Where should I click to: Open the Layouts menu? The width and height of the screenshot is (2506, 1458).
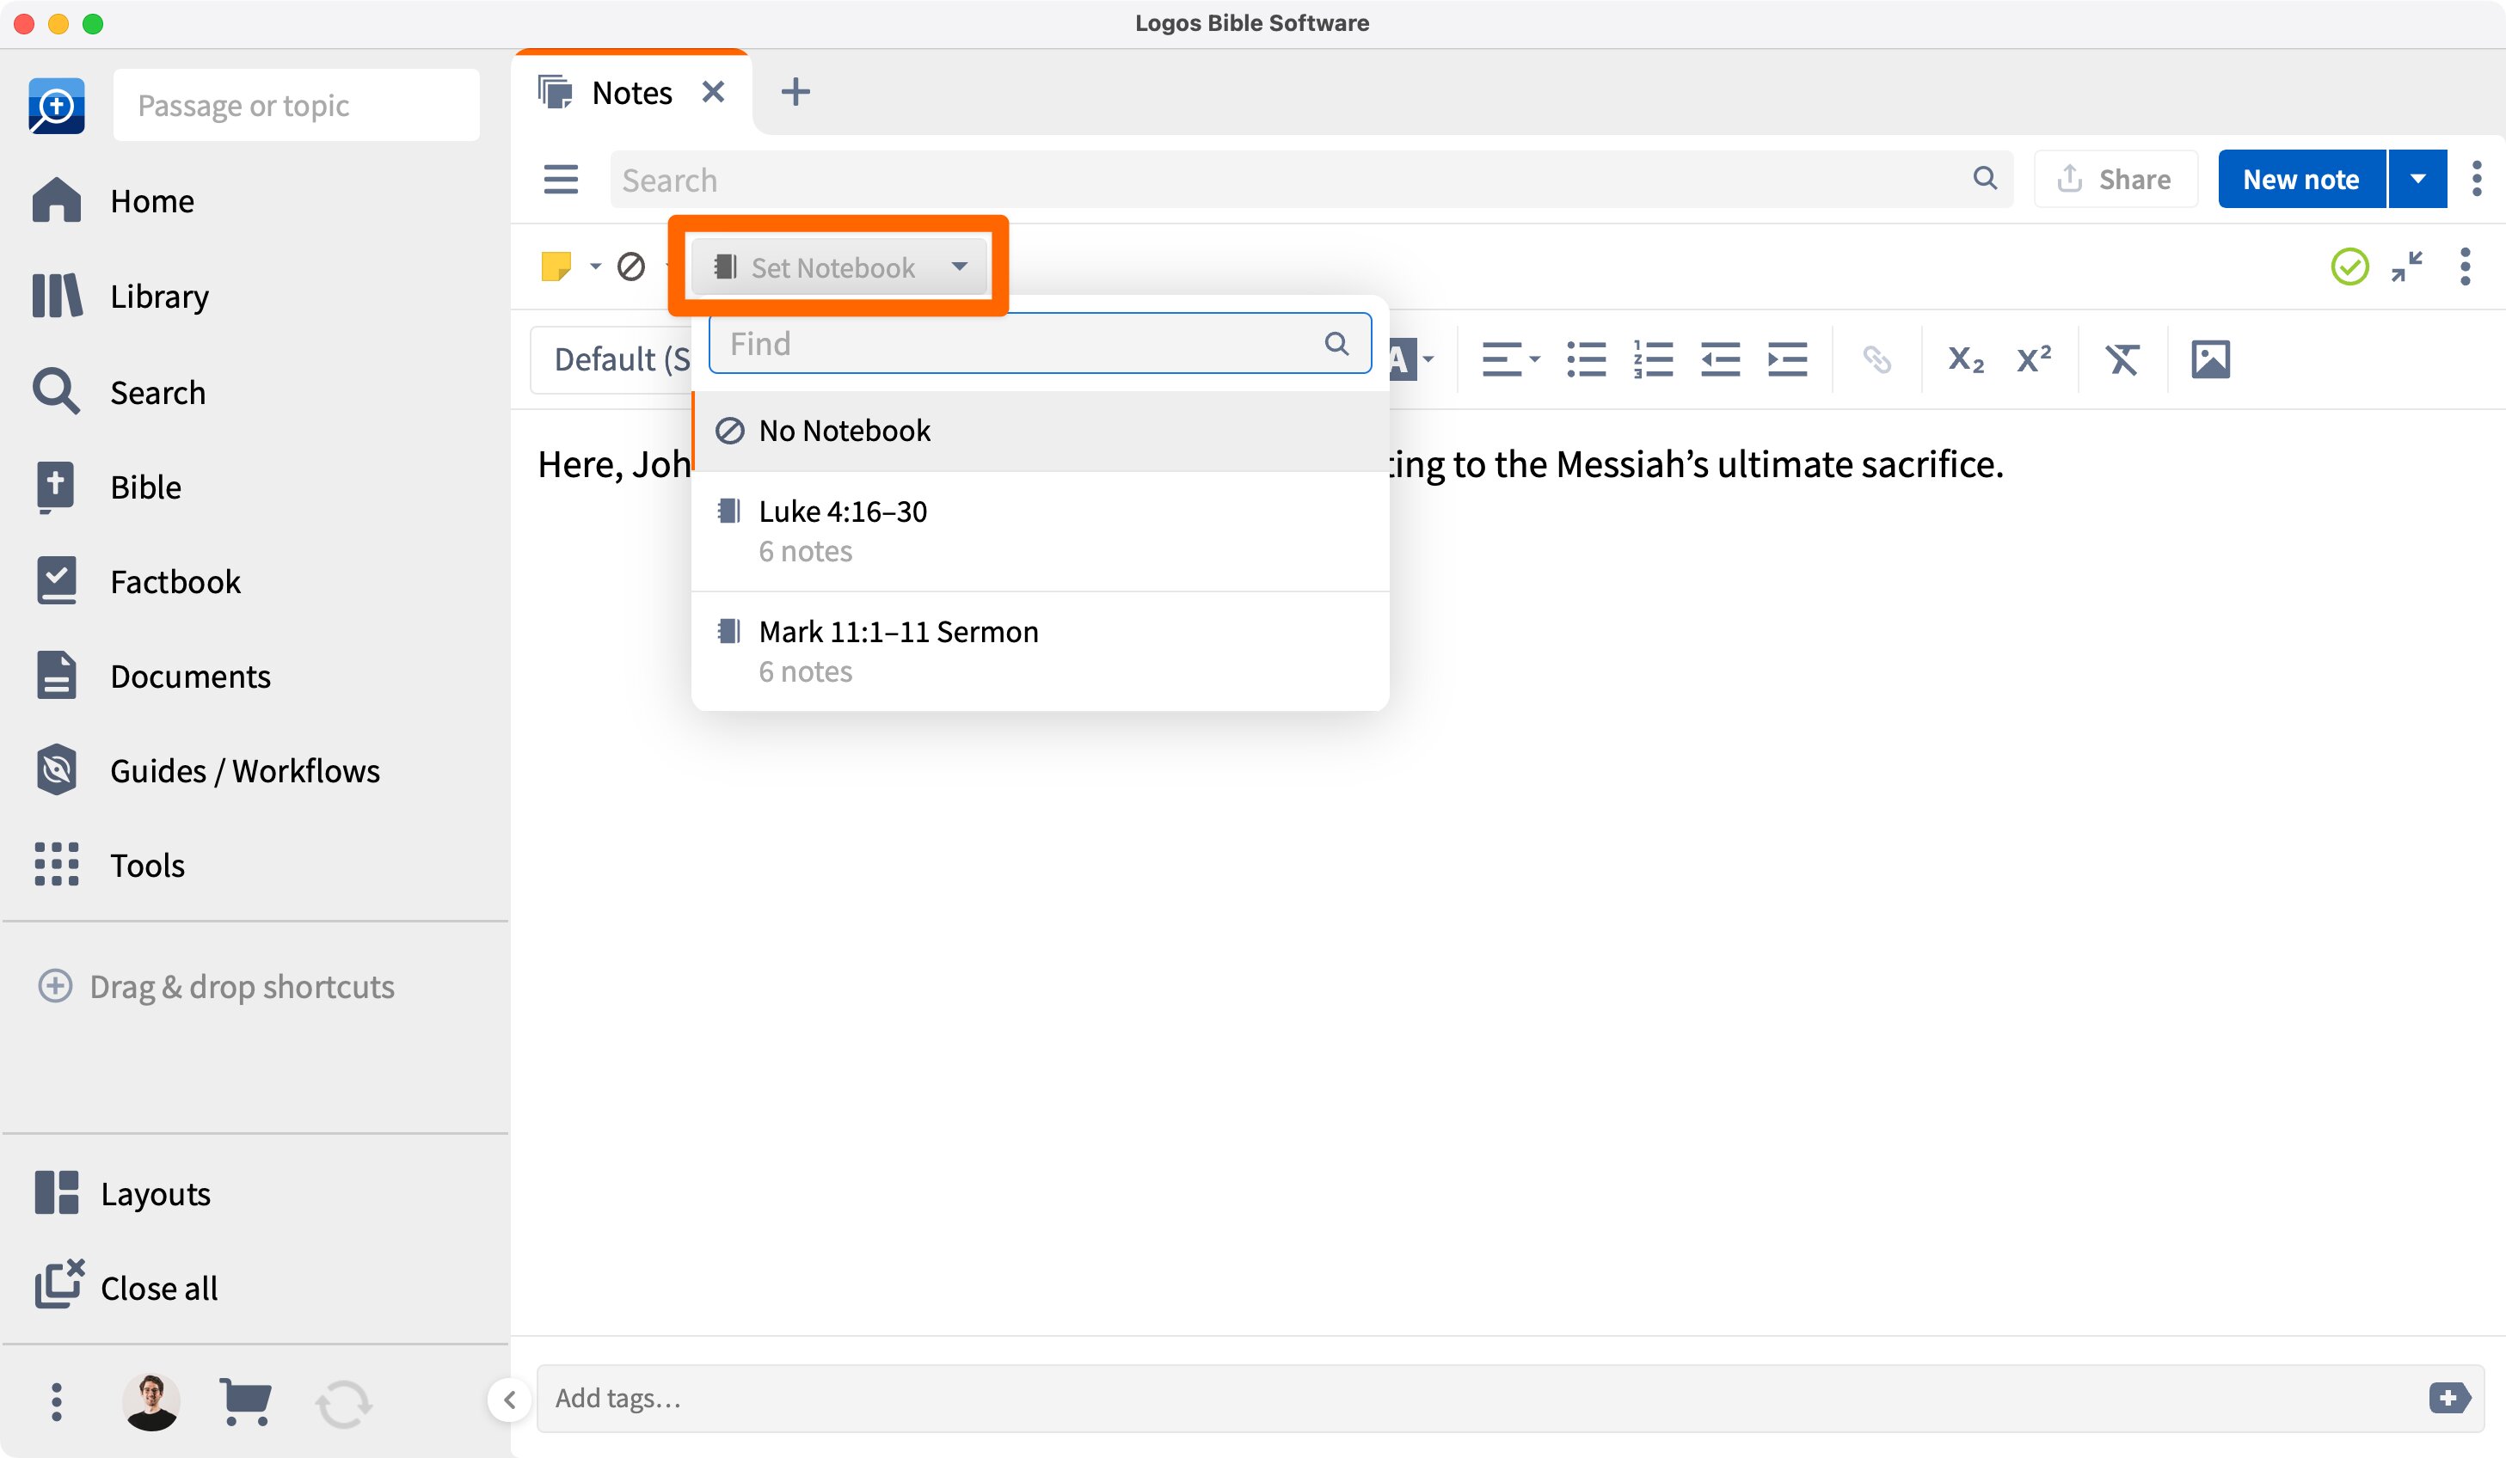[x=121, y=1192]
